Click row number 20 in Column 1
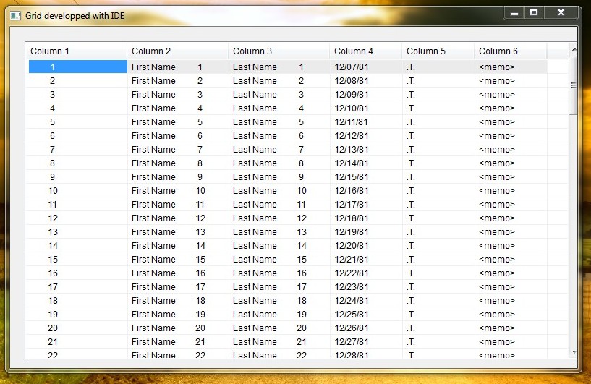 pos(53,328)
